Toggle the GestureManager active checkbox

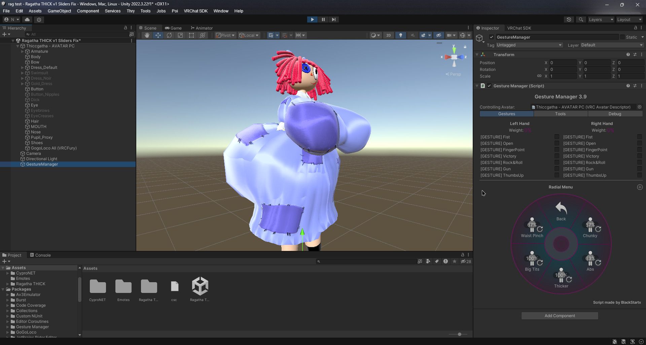click(492, 37)
